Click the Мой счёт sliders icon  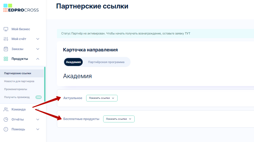tap(6, 39)
